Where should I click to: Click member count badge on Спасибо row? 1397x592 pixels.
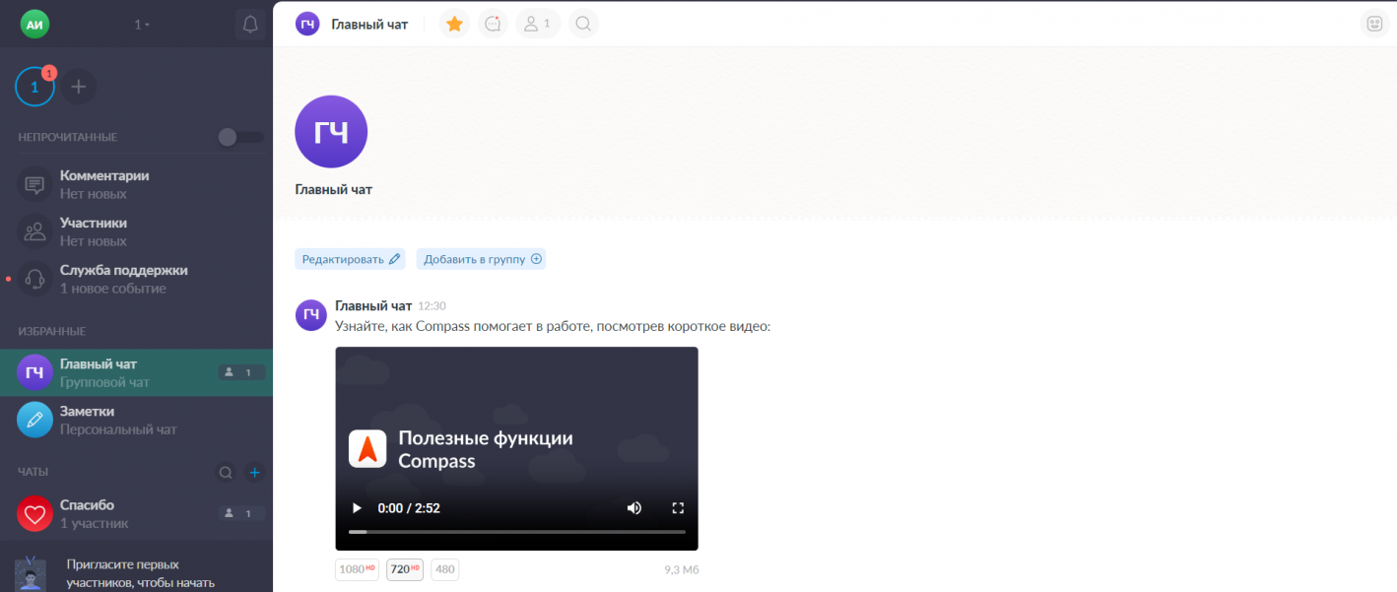click(x=240, y=513)
